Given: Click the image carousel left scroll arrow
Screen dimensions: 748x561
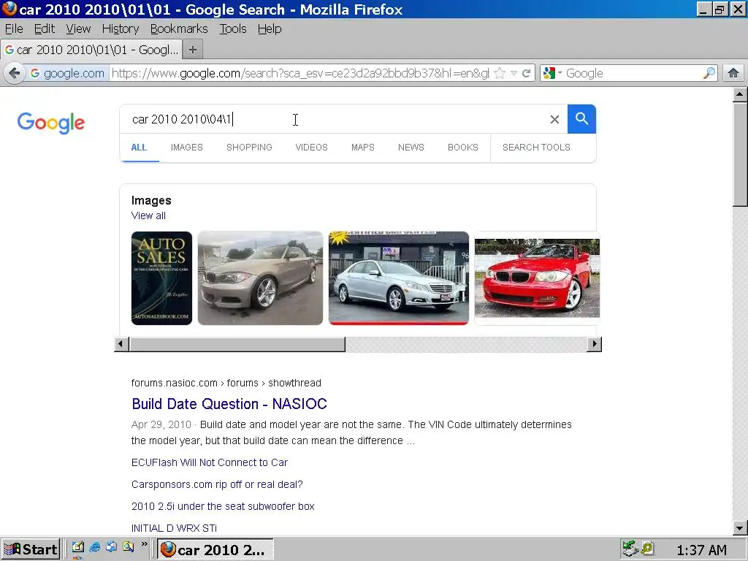Looking at the screenshot, I should tap(121, 344).
